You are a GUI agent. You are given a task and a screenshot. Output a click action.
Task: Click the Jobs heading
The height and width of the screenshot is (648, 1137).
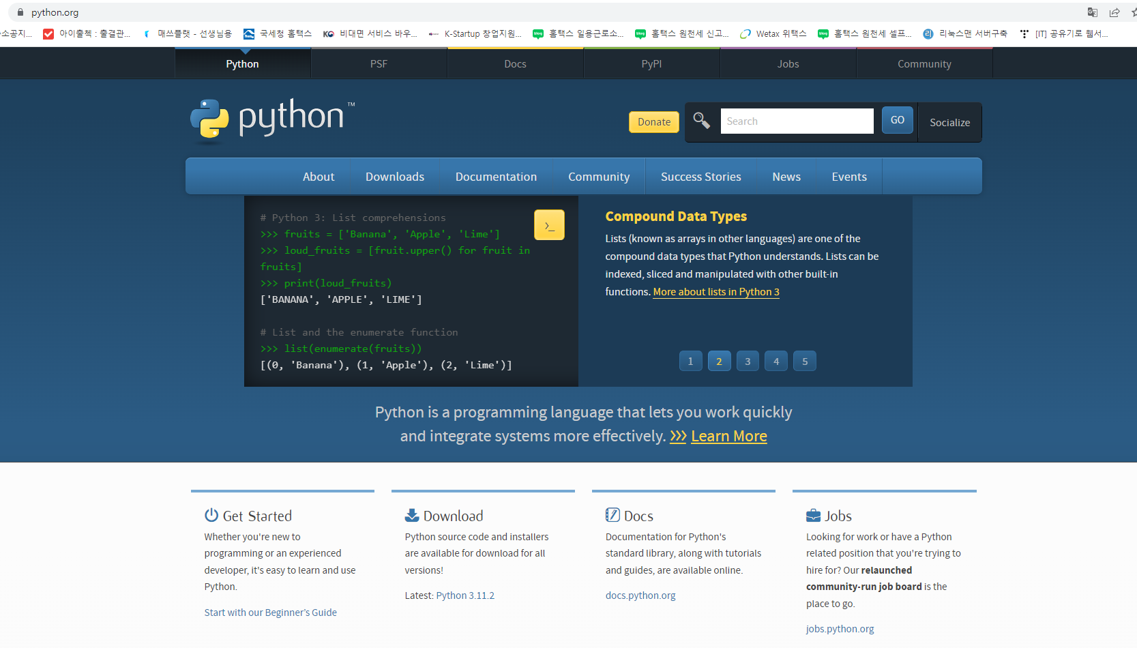point(829,516)
